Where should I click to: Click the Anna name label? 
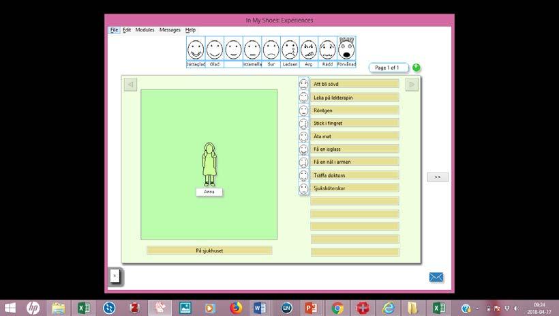(x=209, y=192)
